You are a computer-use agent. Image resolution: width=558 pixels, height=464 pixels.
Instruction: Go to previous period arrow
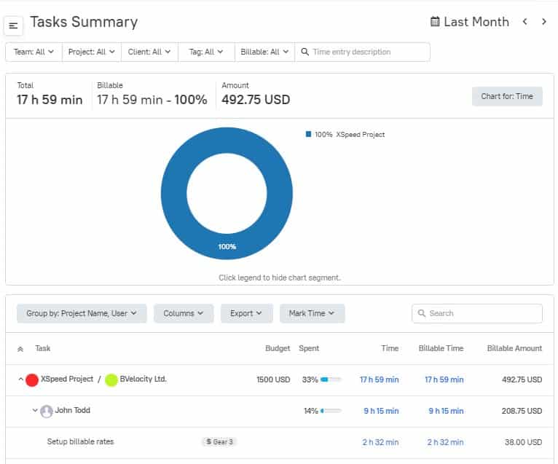pyautogui.click(x=525, y=22)
